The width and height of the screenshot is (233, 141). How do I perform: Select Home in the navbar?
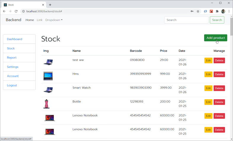[x=30, y=20]
